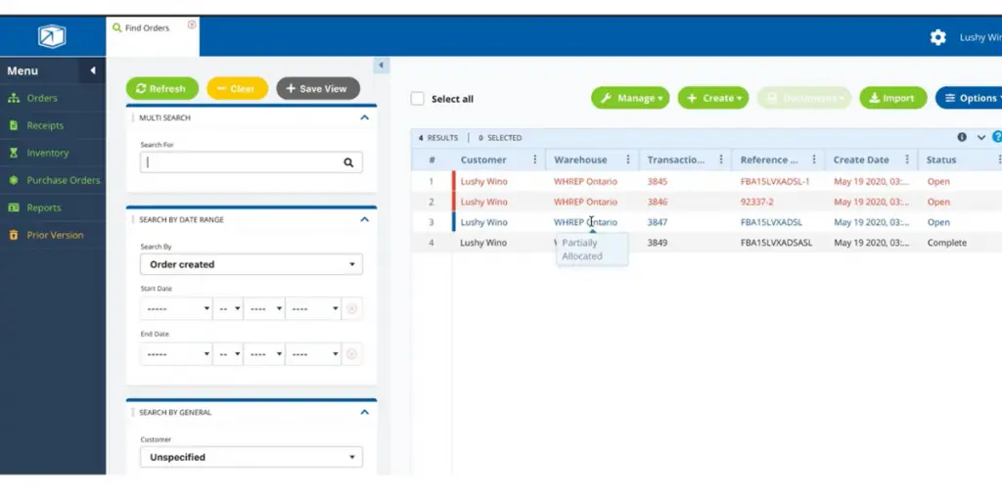Click the settings gear icon
The image size is (1002, 501).
click(x=937, y=37)
